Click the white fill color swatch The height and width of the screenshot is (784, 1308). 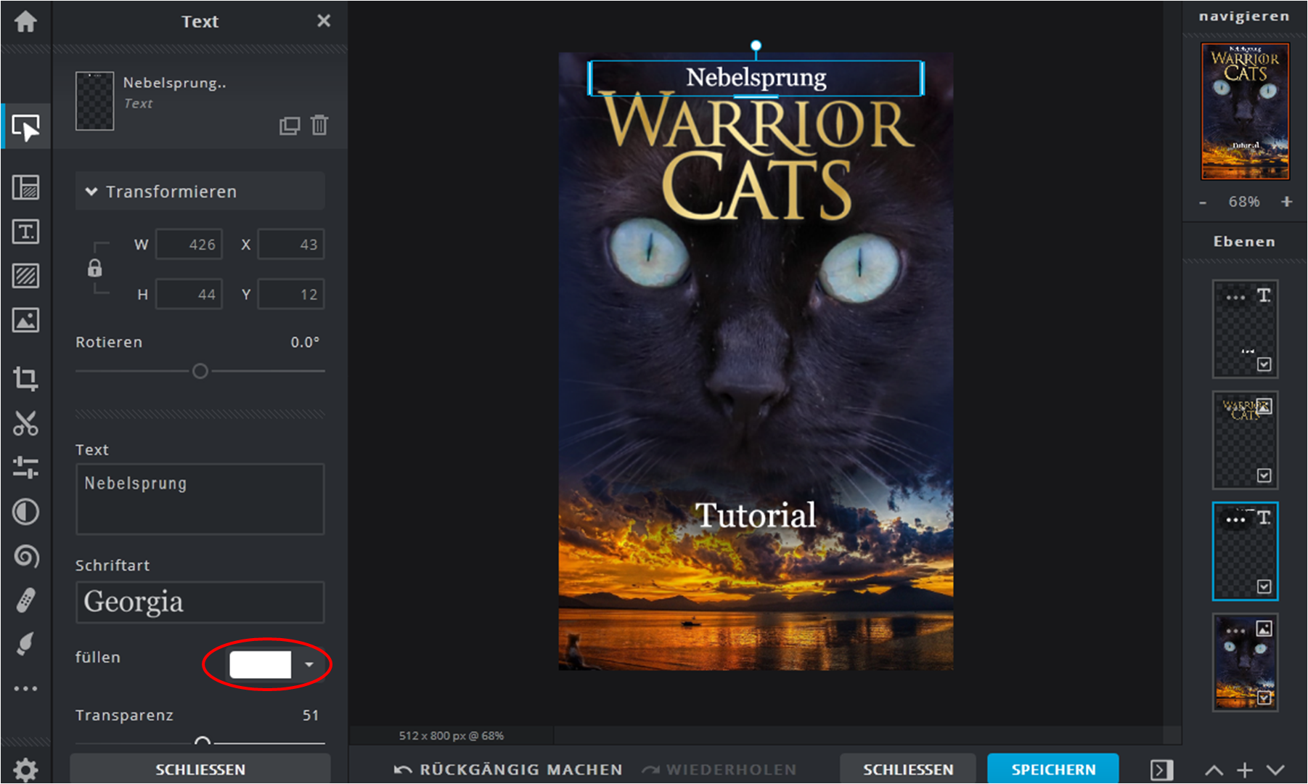260,664
